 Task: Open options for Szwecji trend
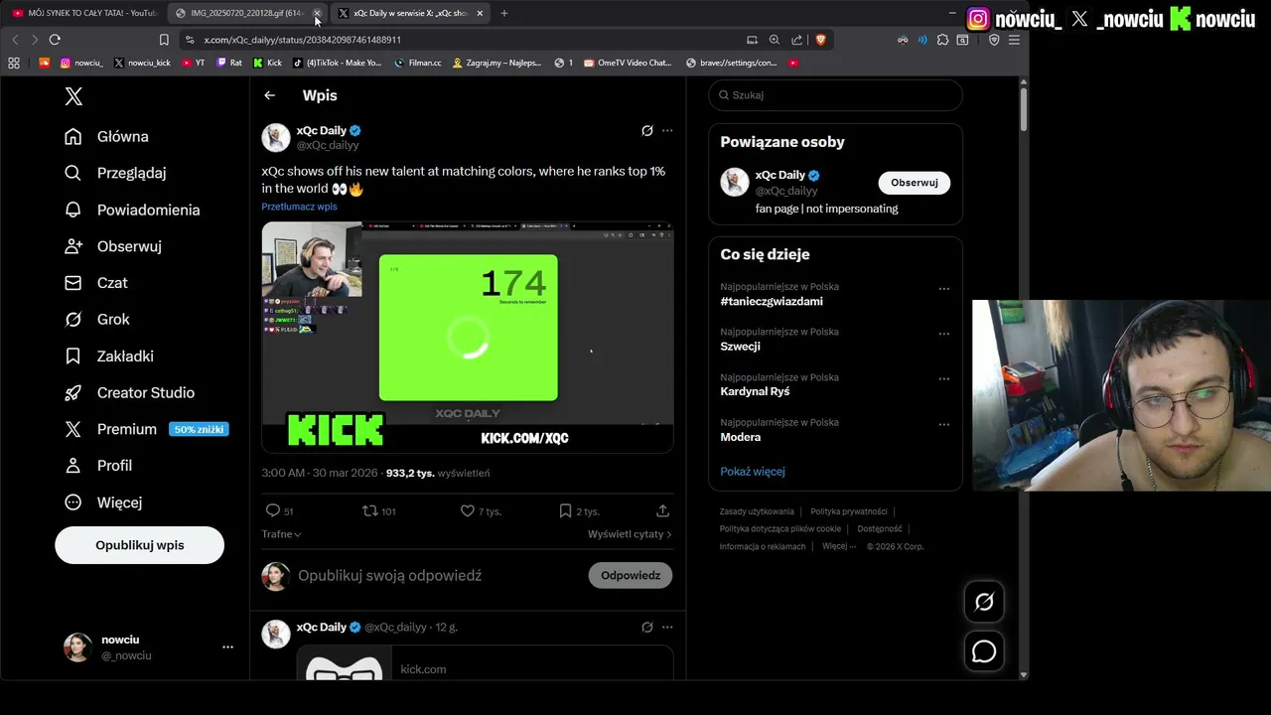click(x=943, y=334)
